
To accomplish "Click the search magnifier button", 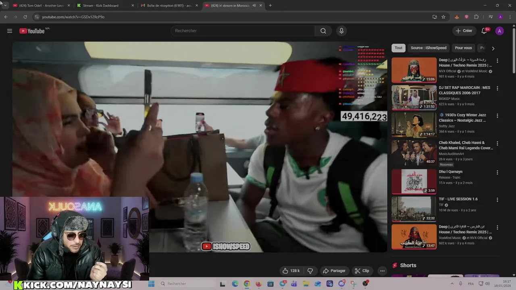I will (x=323, y=31).
